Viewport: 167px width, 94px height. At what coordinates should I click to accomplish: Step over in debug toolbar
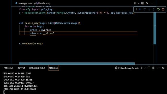[144, 9]
